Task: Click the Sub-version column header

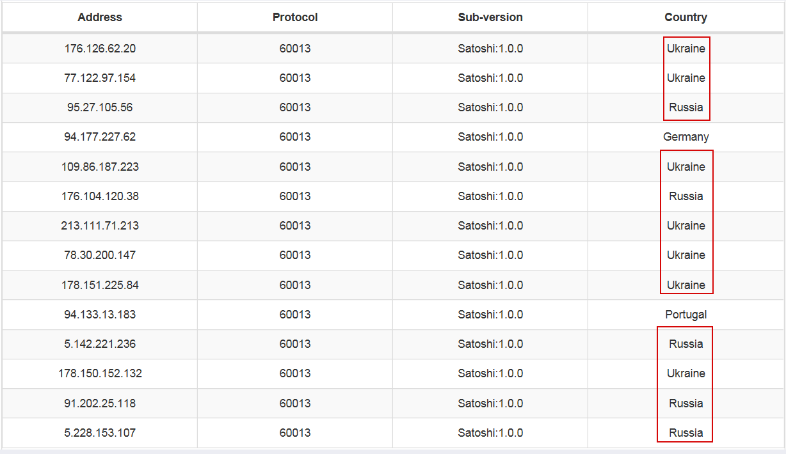Action: [x=490, y=17]
